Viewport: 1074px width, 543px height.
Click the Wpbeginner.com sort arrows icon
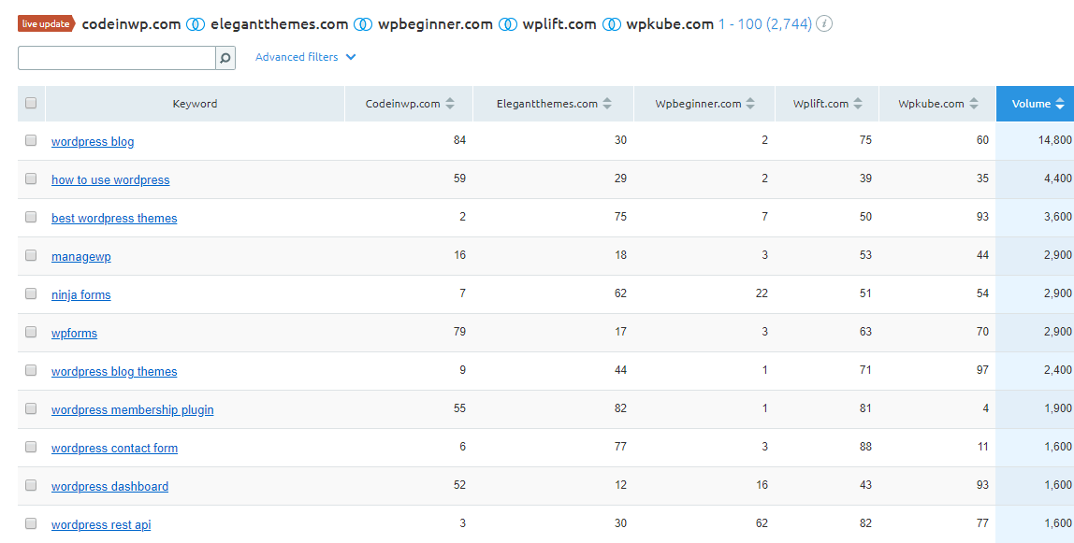pos(751,104)
